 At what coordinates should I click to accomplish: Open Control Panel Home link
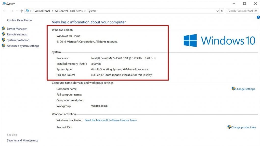pyautogui.click(x=19, y=20)
